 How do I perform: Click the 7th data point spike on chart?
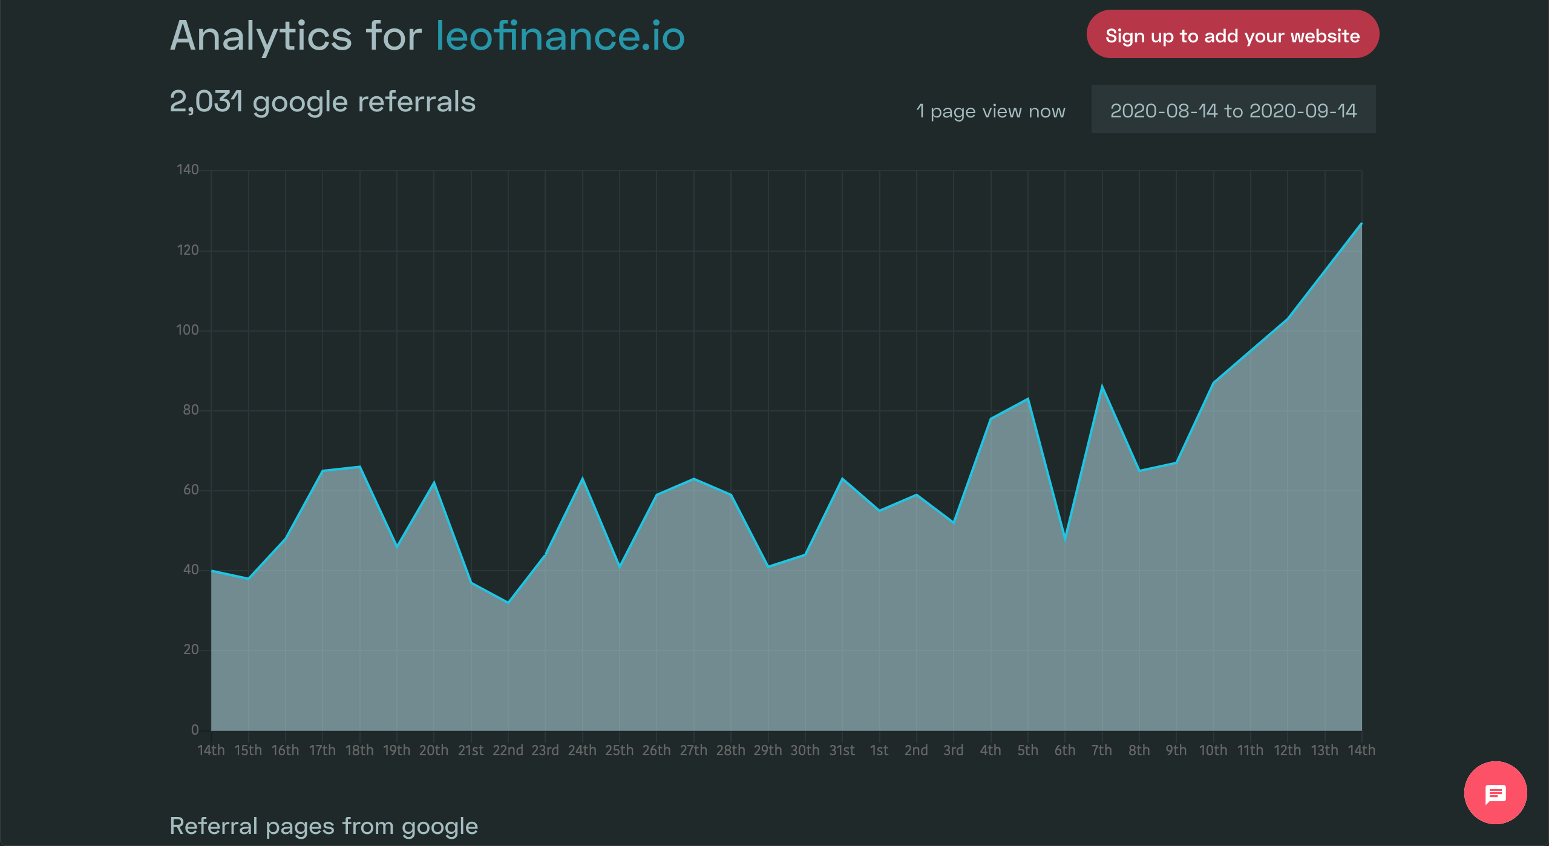[1102, 385]
